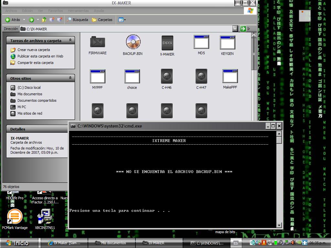This screenshot has width=331, height=248.
Task: Go to Mis sitios de red
Action: [x=30, y=113]
